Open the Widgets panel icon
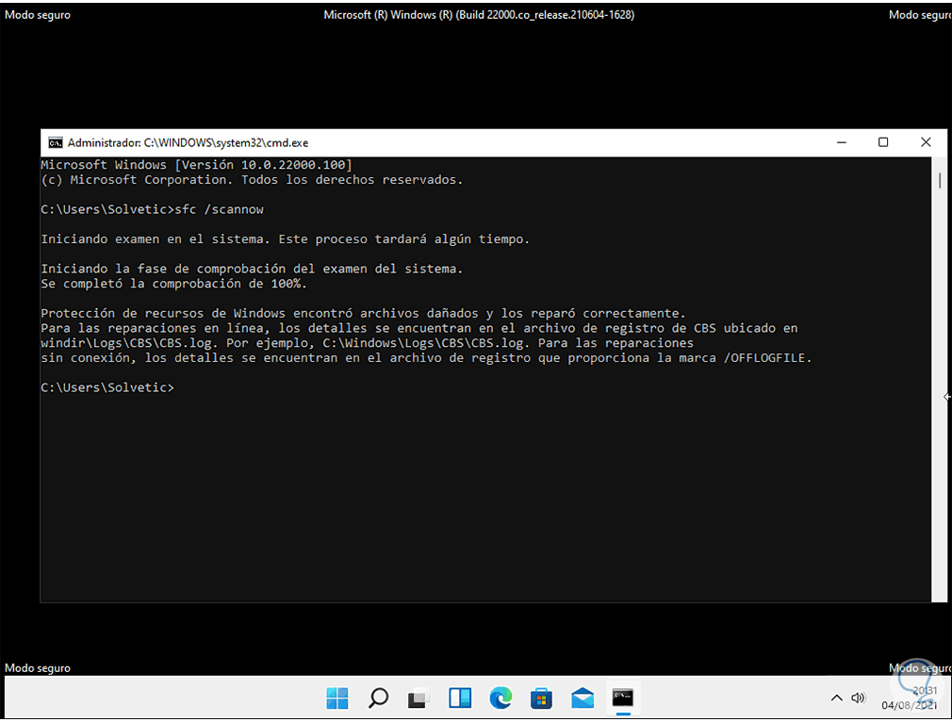The height and width of the screenshot is (722, 952). click(460, 698)
